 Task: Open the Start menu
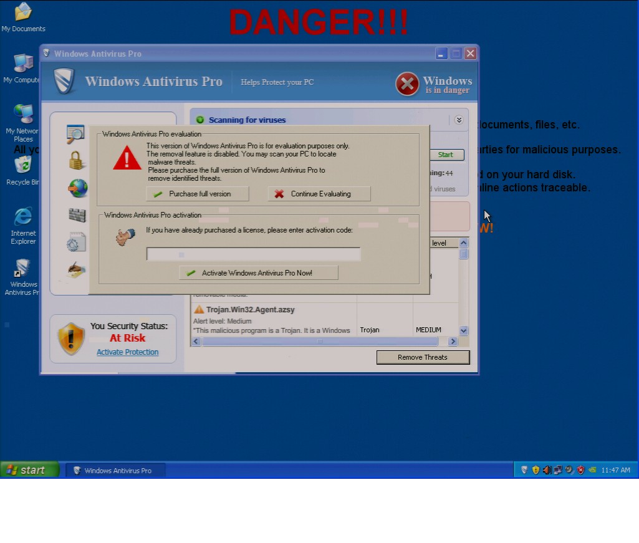(x=29, y=470)
